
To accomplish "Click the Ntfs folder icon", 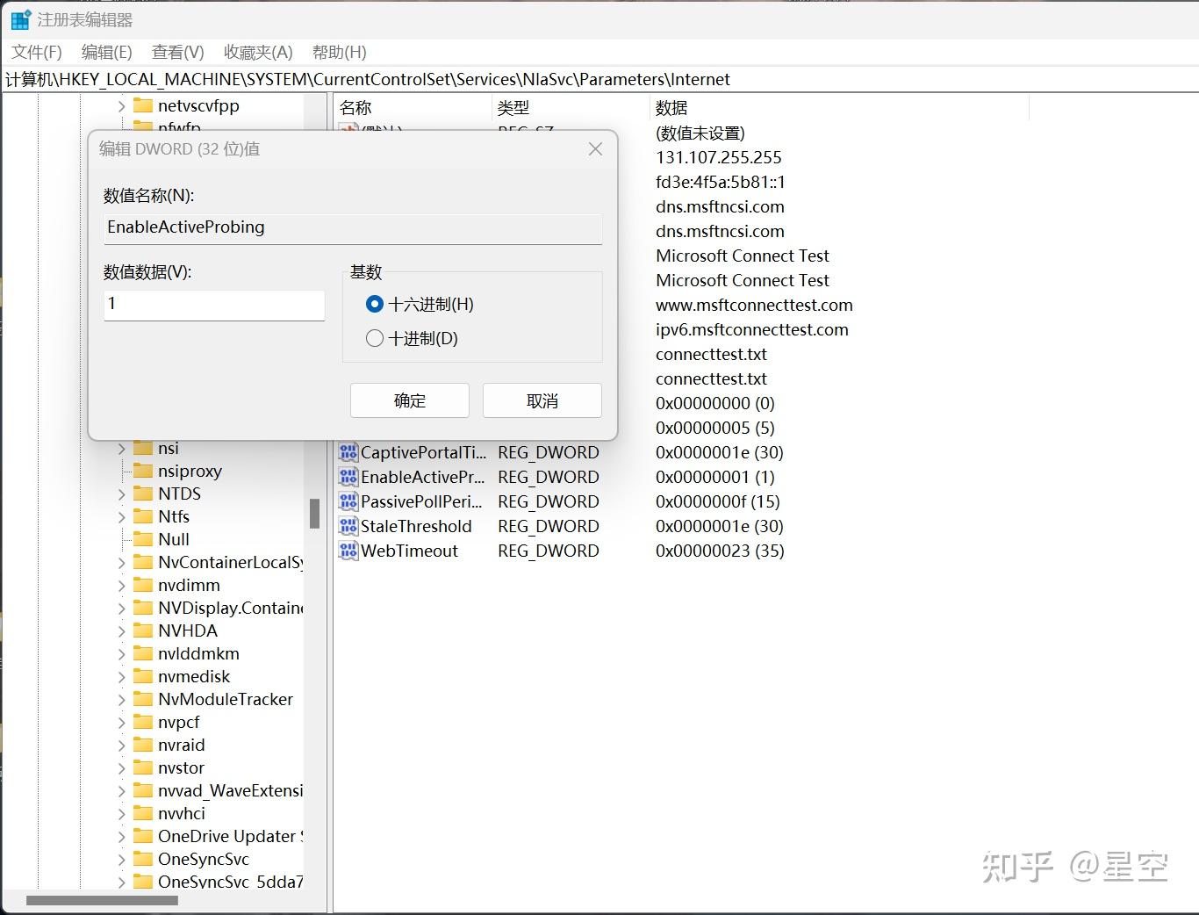I will point(143,516).
